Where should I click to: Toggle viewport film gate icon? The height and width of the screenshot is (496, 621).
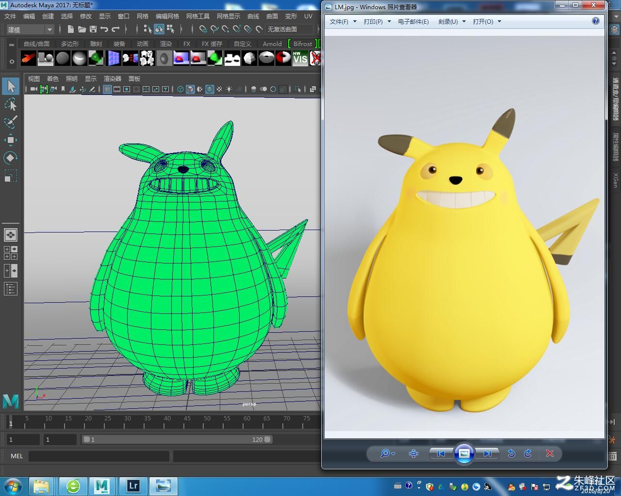tap(117, 89)
